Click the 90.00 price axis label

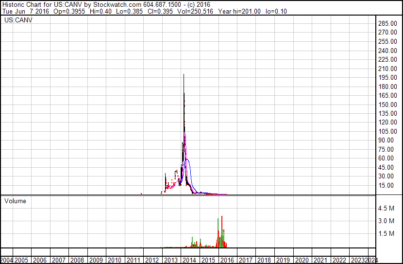click(386, 140)
